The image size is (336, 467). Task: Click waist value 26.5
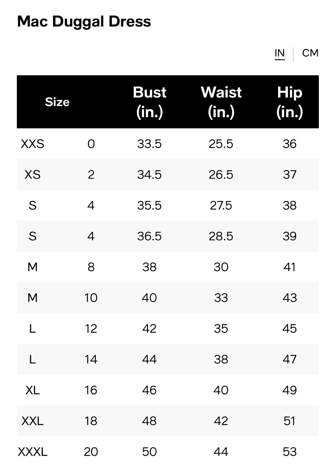221,175
